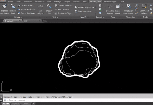153x105 pixels.
Task: Switch to the Parametric tab
Action: [x=40, y=2]
